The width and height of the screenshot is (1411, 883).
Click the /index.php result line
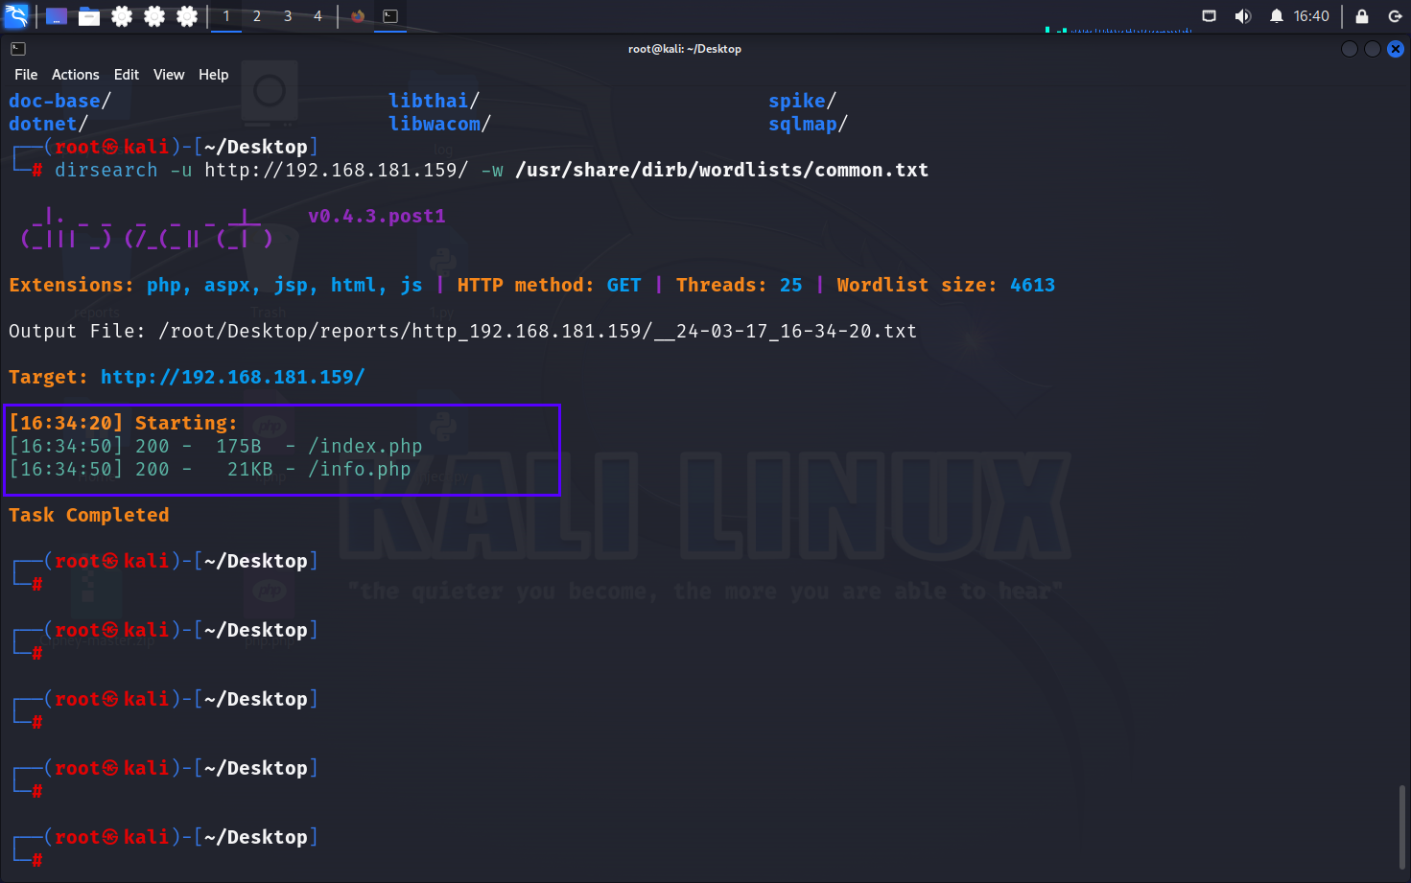tap(216, 446)
